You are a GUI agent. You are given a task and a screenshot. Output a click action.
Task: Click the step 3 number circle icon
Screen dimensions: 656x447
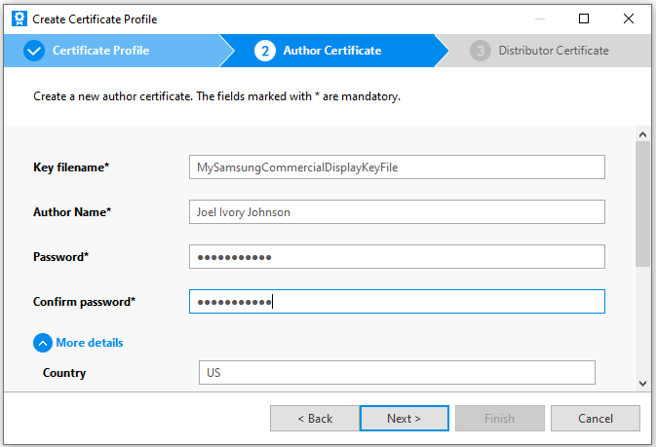pyautogui.click(x=480, y=51)
